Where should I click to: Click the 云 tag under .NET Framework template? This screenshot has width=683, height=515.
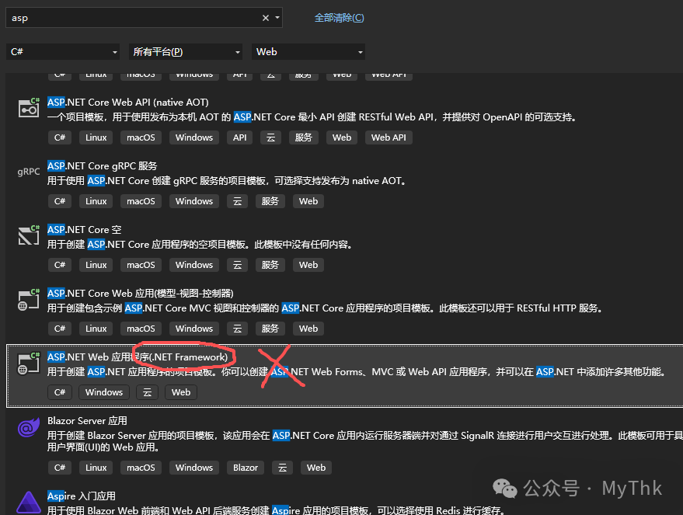pyautogui.click(x=147, y=392)
